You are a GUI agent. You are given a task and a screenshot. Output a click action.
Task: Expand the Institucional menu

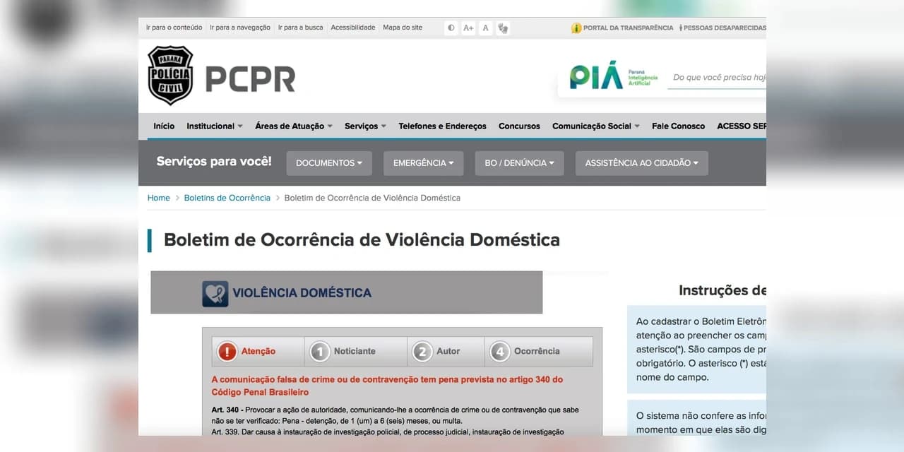click(215, 126)
